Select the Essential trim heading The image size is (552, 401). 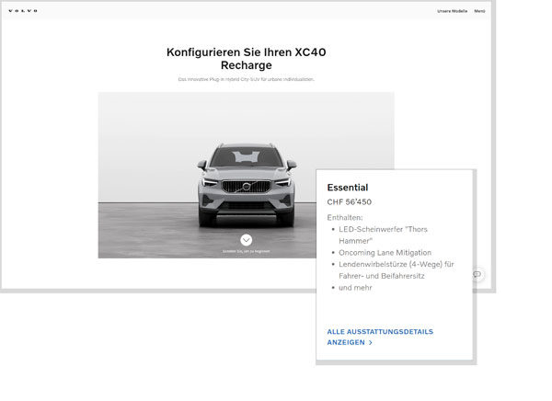tap(348, 188)
